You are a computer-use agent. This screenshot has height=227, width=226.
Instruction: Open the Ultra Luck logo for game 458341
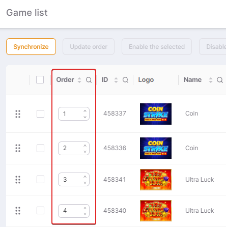(156, 180)
